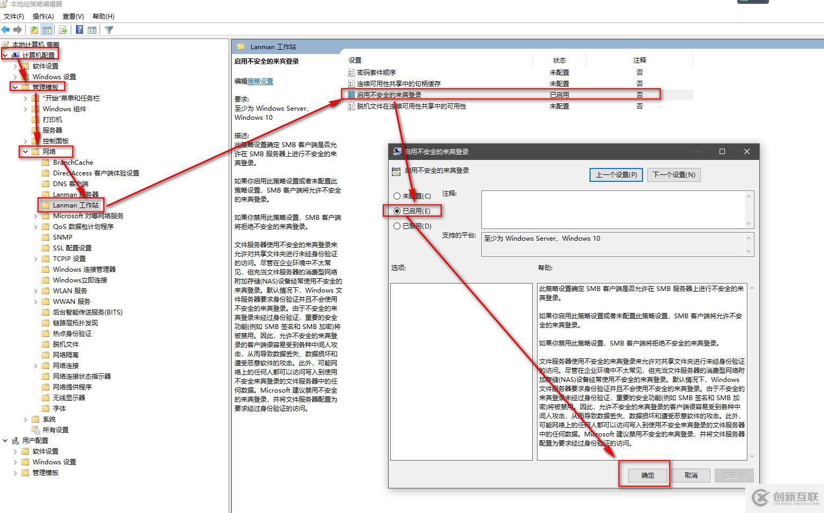The width and height of the screenshot is (824, 513).
Task: Click the 计算机配置 computer icon
Action: point(15,55)
